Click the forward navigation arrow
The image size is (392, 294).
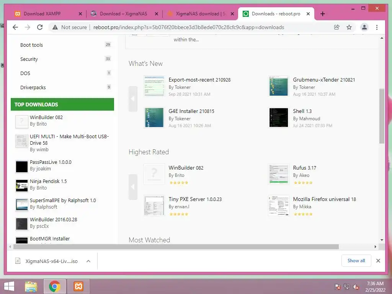click(28, 27)
